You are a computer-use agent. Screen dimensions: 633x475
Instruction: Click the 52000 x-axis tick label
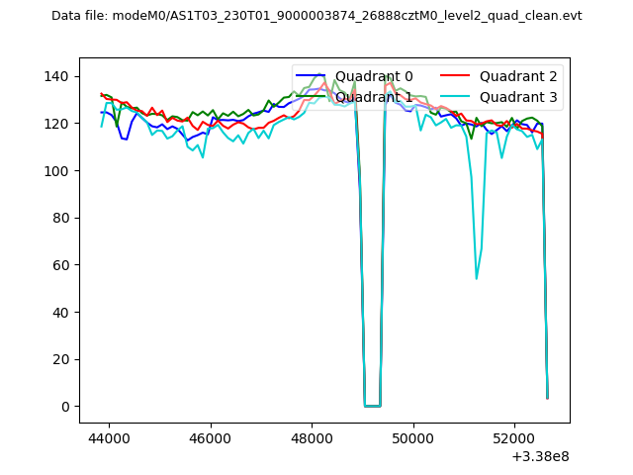coord(514,438)
